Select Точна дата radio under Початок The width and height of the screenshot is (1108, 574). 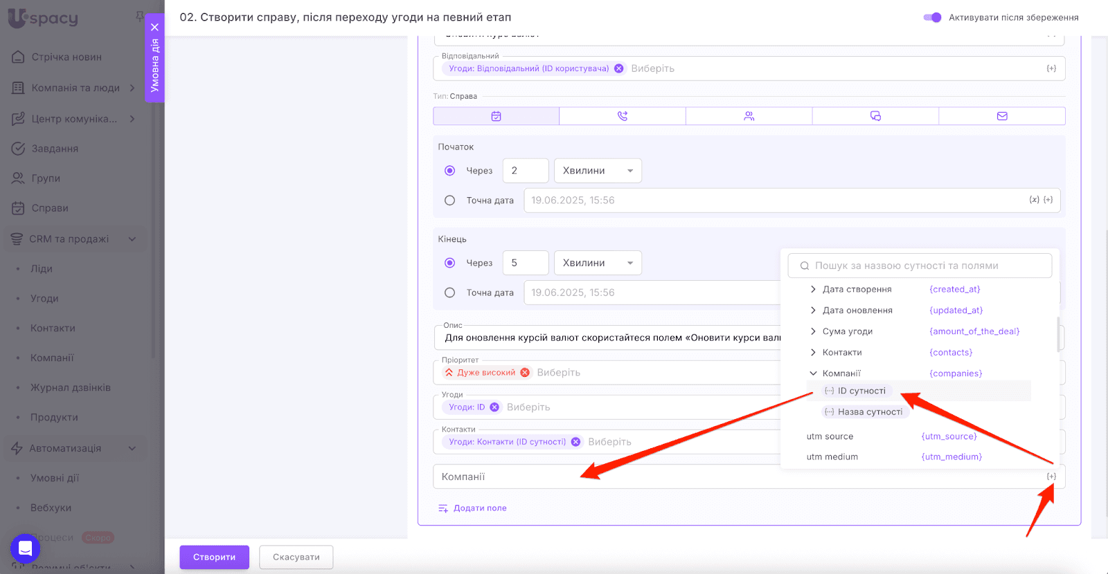pos(450,201)
